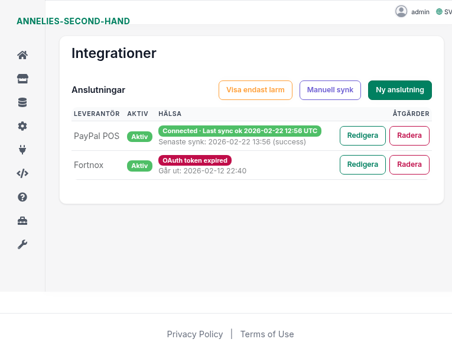Edit the PayPal POS integration

pos(362,135)
